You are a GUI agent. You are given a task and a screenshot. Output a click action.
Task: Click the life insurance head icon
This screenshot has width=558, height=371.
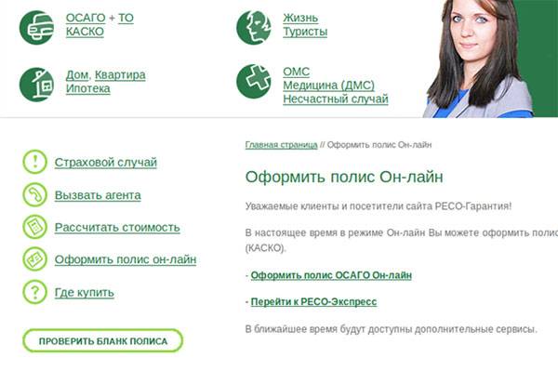tap(254, 27)
